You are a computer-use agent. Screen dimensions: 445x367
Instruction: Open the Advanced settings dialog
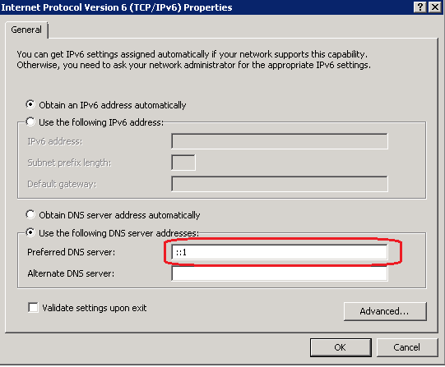tap(385, 311)
